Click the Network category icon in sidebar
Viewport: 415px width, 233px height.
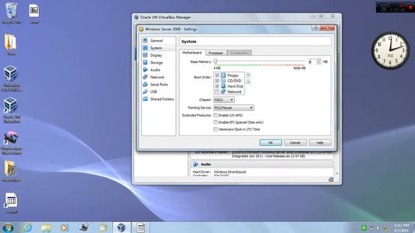(145, 77)
